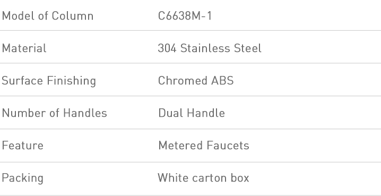Select the C6638M-1 model value
Screen dimensions: 381x196
(185, 16)
